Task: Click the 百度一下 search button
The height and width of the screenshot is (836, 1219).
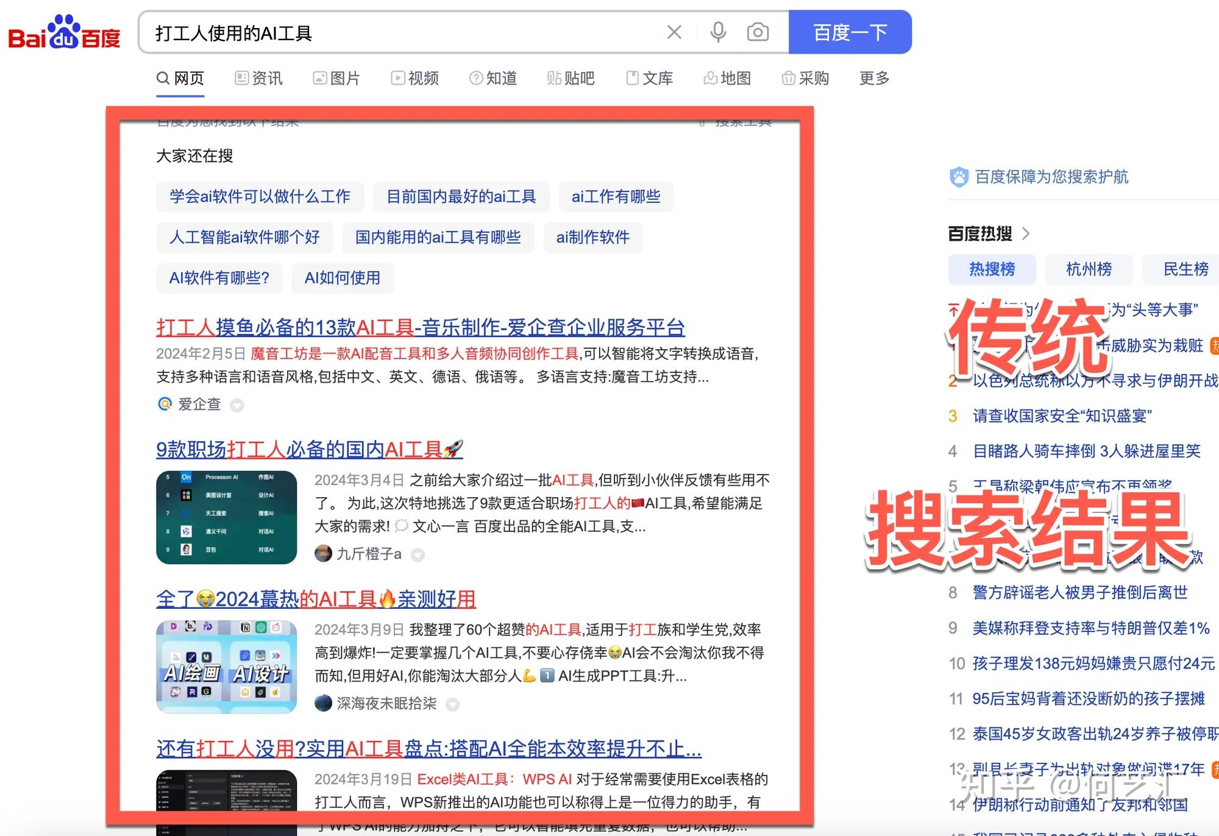Action: (850, 32)
